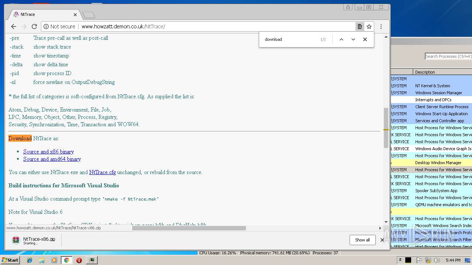Select the NtTrace tab
The height and width of the screenshot is (265, 472).
tap(44, 15)
